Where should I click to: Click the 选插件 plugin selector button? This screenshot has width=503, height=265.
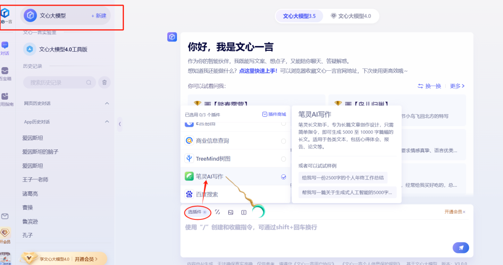pos(197,212)
